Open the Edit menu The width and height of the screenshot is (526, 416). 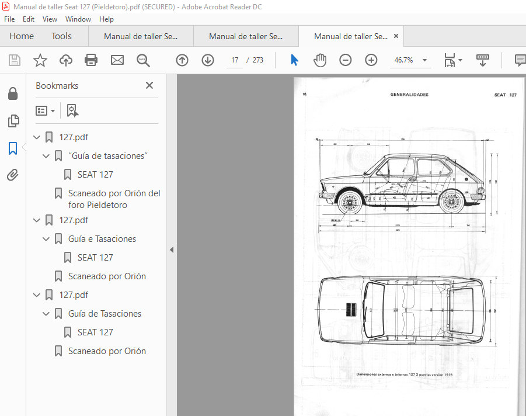tap(29, 19)
